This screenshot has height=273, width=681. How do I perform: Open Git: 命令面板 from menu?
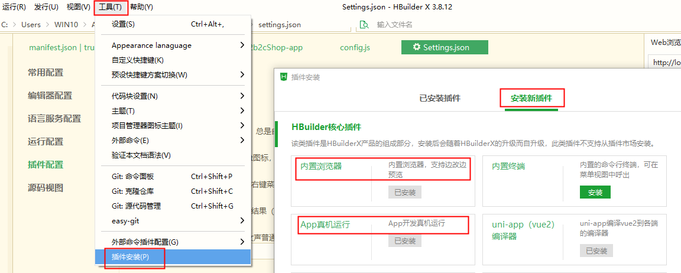tap(173, 176)
